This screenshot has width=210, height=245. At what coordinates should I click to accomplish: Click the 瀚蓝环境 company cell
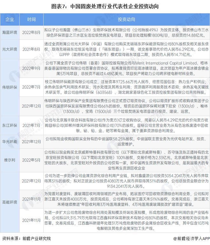click(10, 32)
